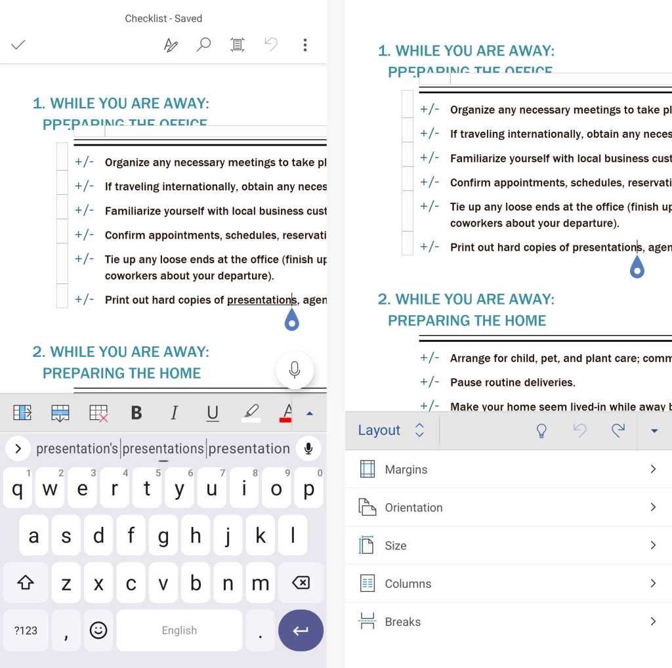Choose the "presentation's" keyboard suggestion
This screenshot has height=668, width=672.
[x=77, y=449]
